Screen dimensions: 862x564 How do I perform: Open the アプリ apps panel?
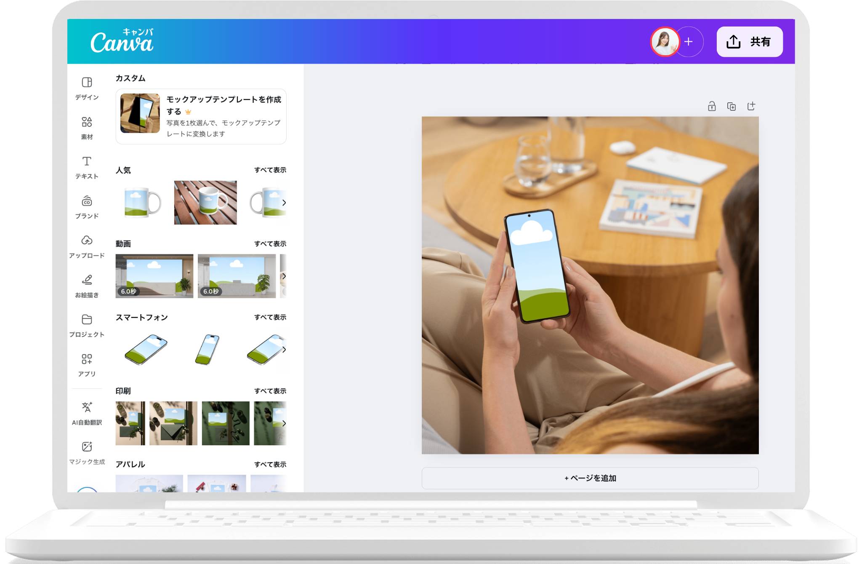point(87,364)
